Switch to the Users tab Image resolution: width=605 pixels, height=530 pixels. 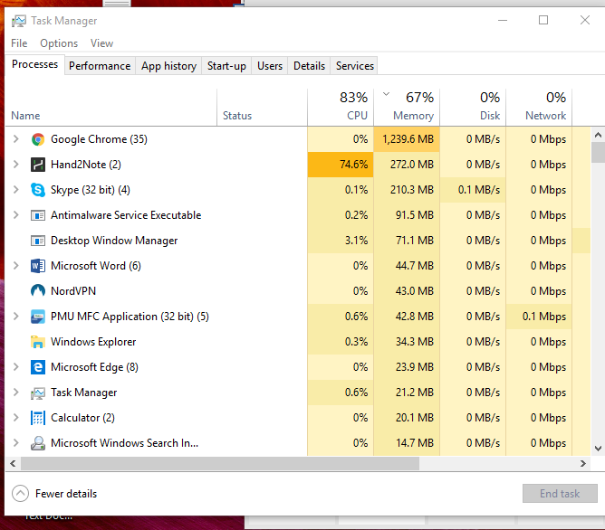tap(270, 66)
